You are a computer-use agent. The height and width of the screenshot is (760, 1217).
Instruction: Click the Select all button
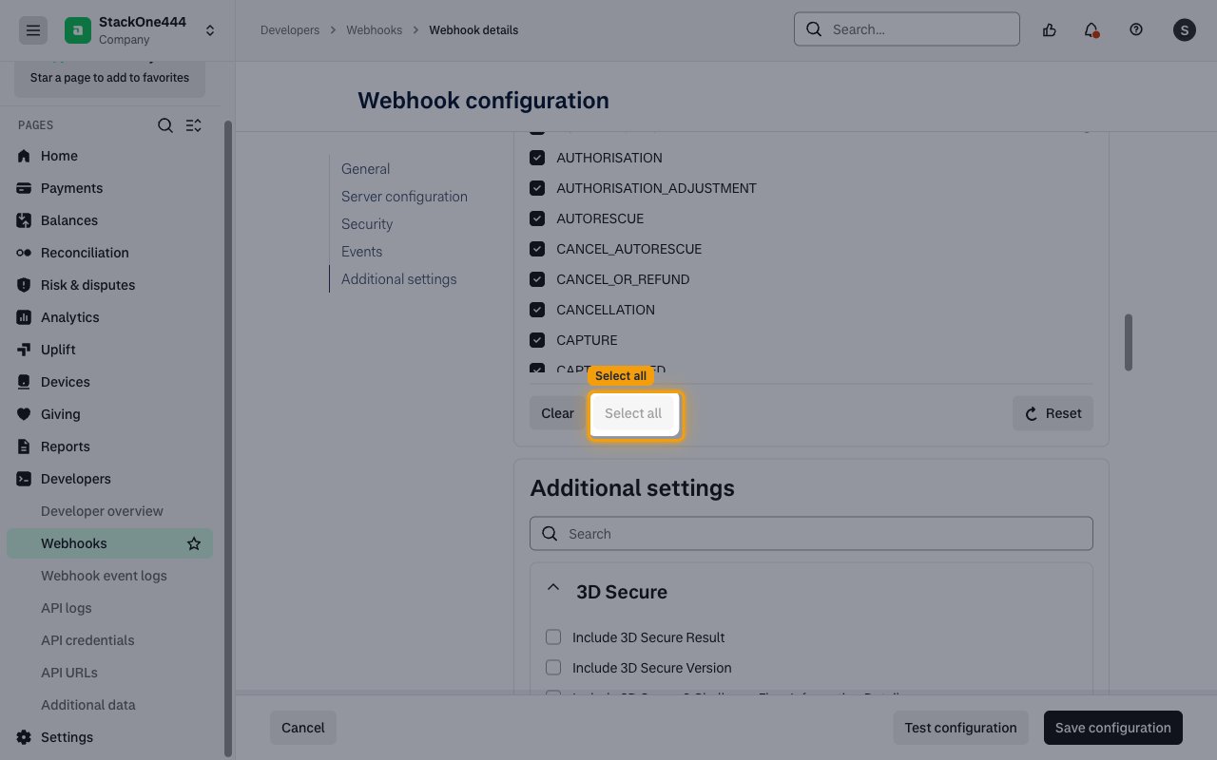[x=633, y=413]
